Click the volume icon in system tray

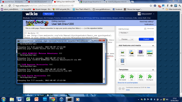point(167,99)
